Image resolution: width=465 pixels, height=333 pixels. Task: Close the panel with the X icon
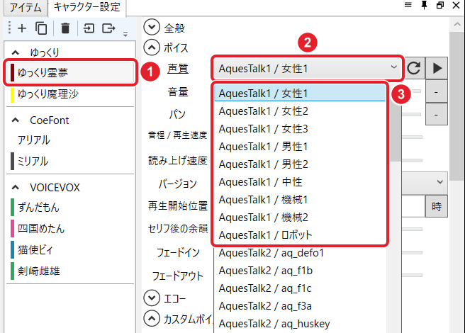tap(456, 5)
